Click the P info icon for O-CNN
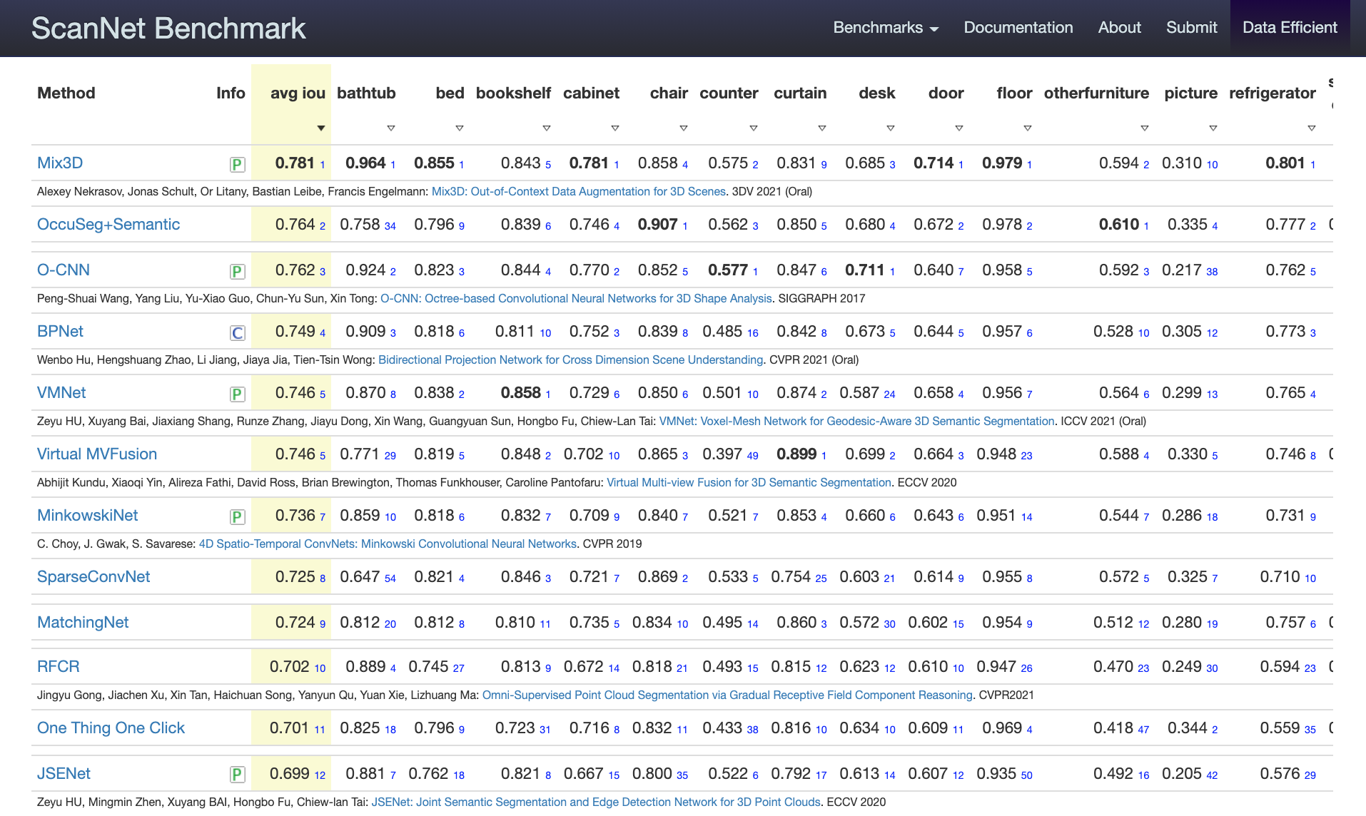This screenshot has height=816, width=1366. click(238, 272)
